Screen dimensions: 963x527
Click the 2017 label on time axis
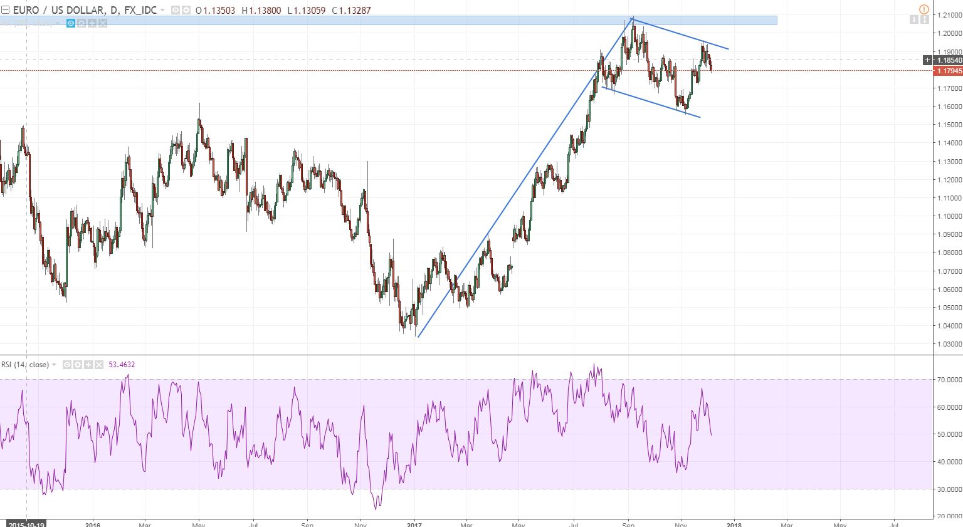coord(414,524)
